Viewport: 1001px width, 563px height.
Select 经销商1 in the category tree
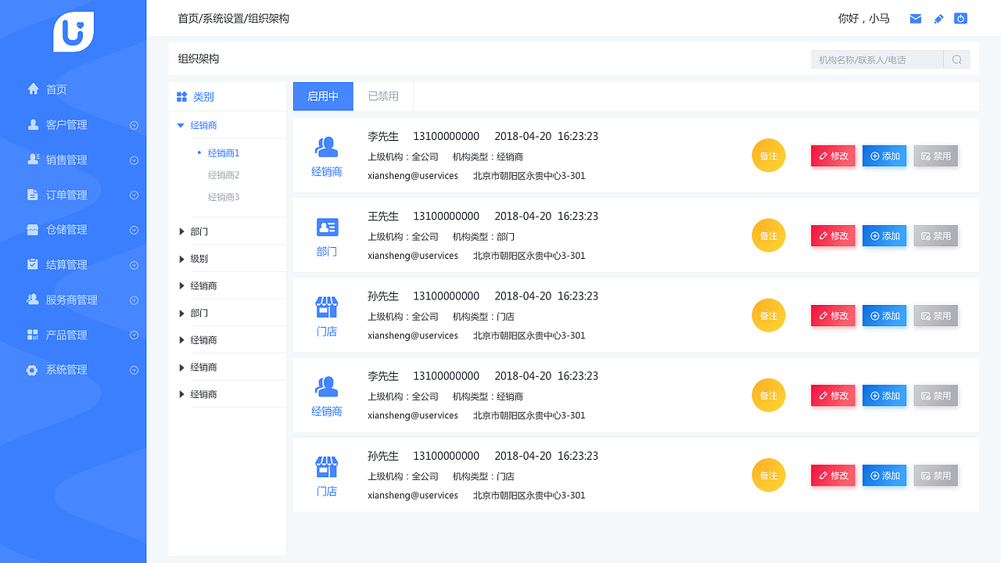pos(224,153)
